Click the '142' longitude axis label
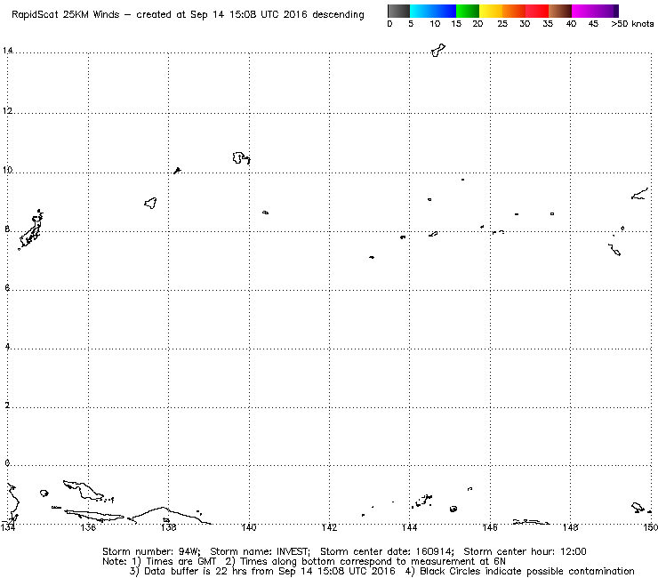Viewport: 658px width, 578px height. click(329, 527)
